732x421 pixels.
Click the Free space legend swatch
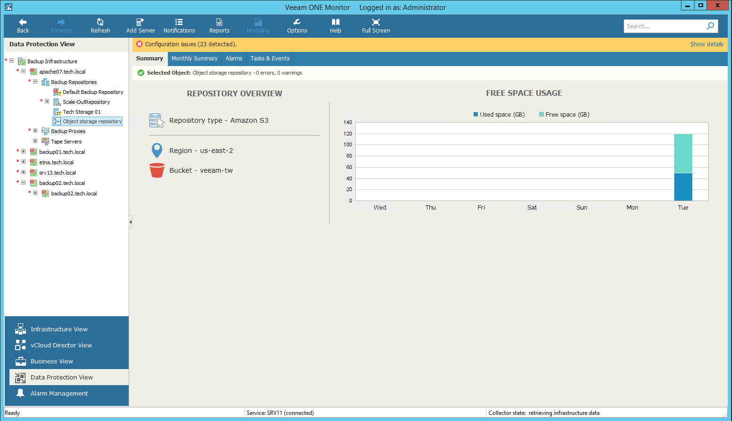[541, 114]
